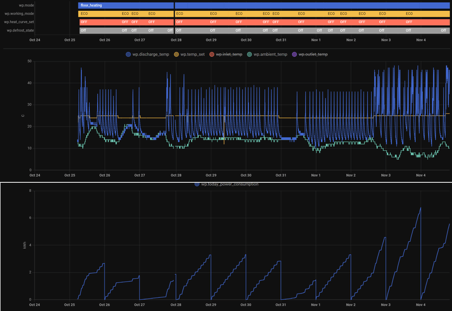Image resolution: width=452 pixels, height=311 pixels.
Task: Hide the wp.ambient_temp series via its label
Action: tap(271, 54)
